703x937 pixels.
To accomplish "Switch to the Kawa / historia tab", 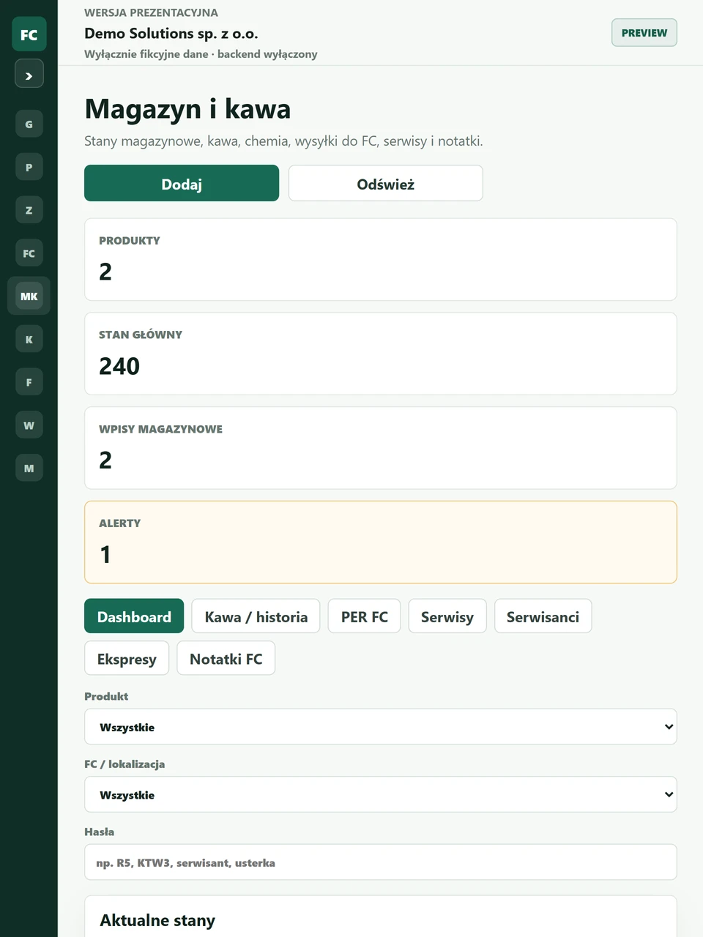I will [256, 616].
